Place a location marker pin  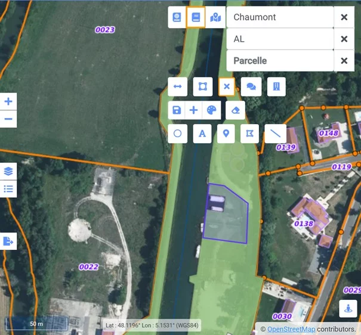pyautogui.click(x=226, y=134)
